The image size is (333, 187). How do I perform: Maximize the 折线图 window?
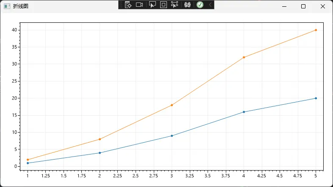(303, 6)
